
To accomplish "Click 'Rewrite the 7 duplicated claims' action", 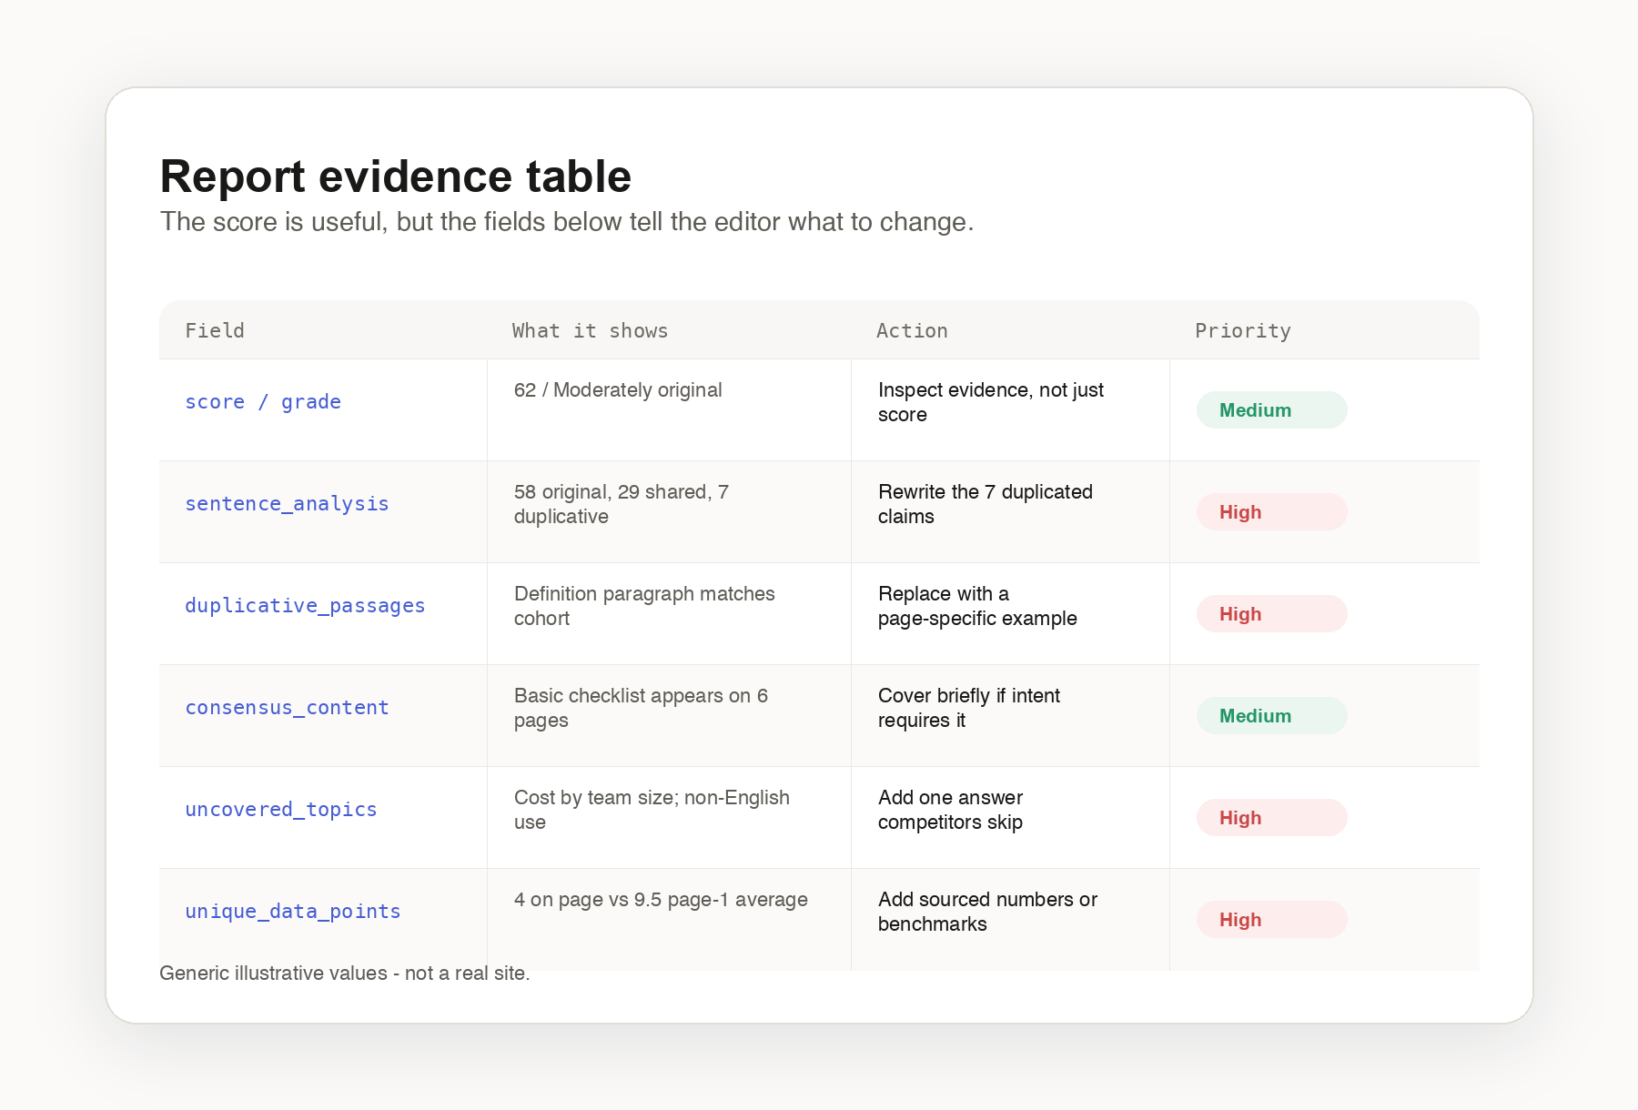I will (986, 504).
